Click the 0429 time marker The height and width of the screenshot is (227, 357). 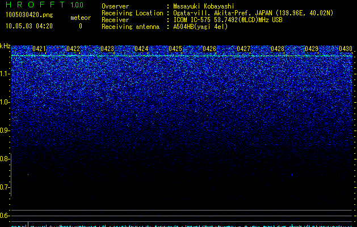pos(312,49)
